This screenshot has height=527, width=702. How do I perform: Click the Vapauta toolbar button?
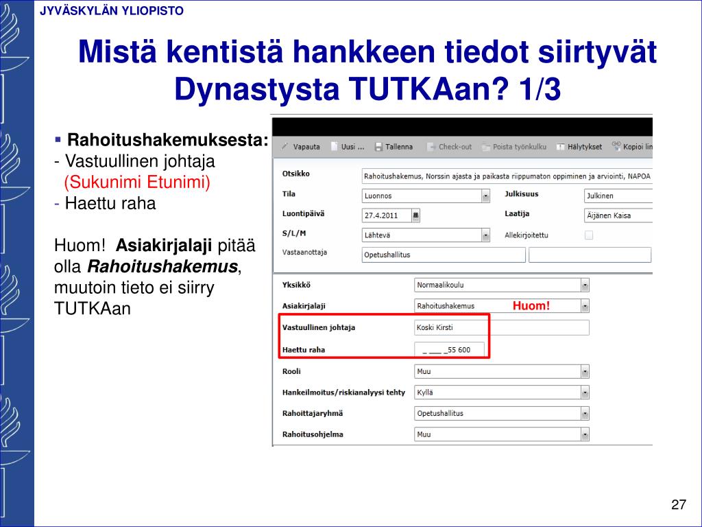[300, 147]
